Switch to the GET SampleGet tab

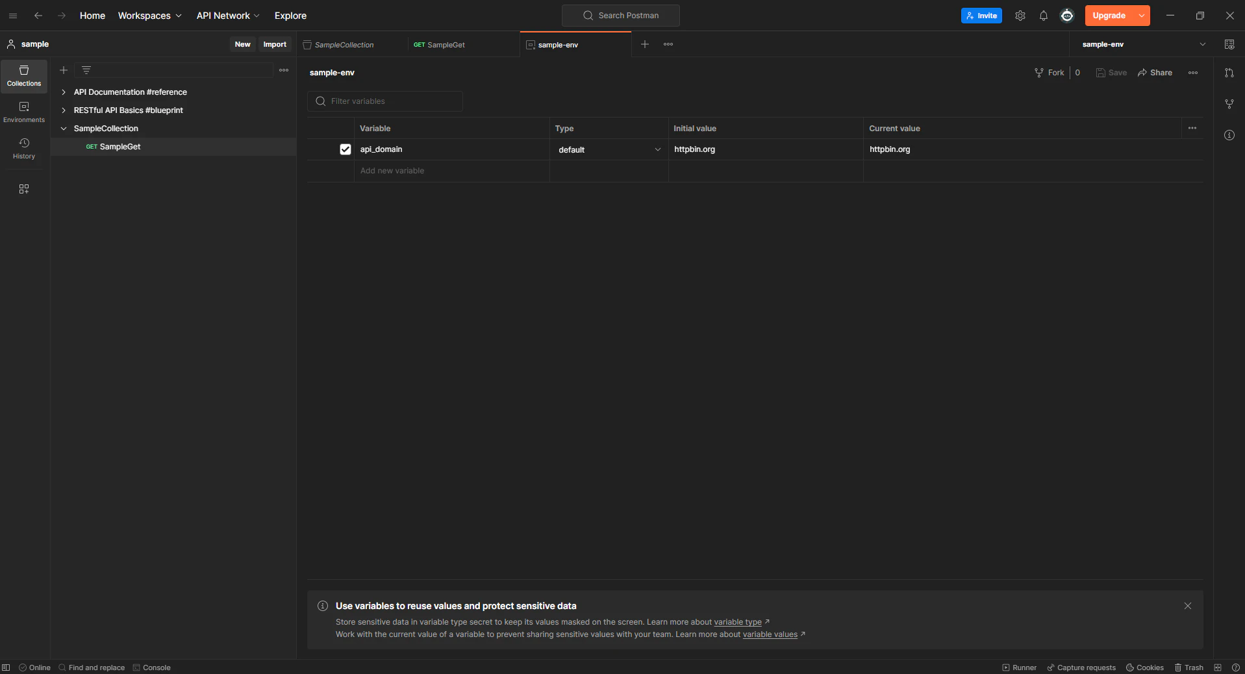[464, 44]
